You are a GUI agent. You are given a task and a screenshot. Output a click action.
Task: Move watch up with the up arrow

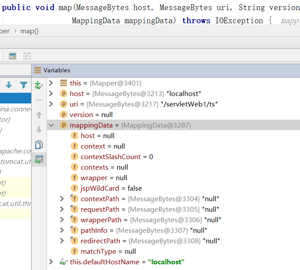click(39, 115)
